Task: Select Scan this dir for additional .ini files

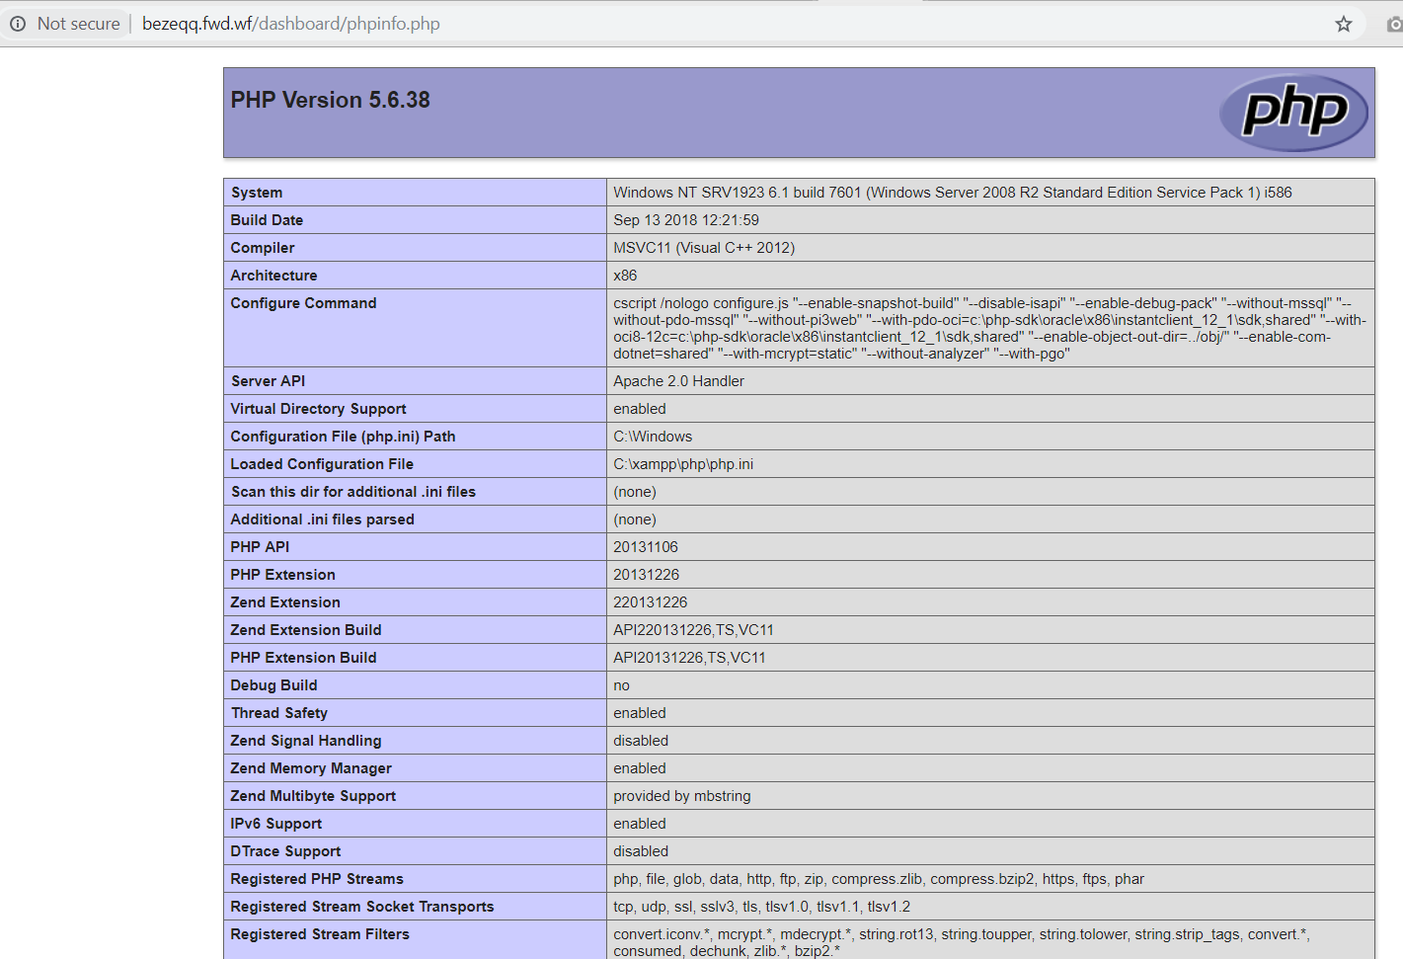Action: point(353,492)
